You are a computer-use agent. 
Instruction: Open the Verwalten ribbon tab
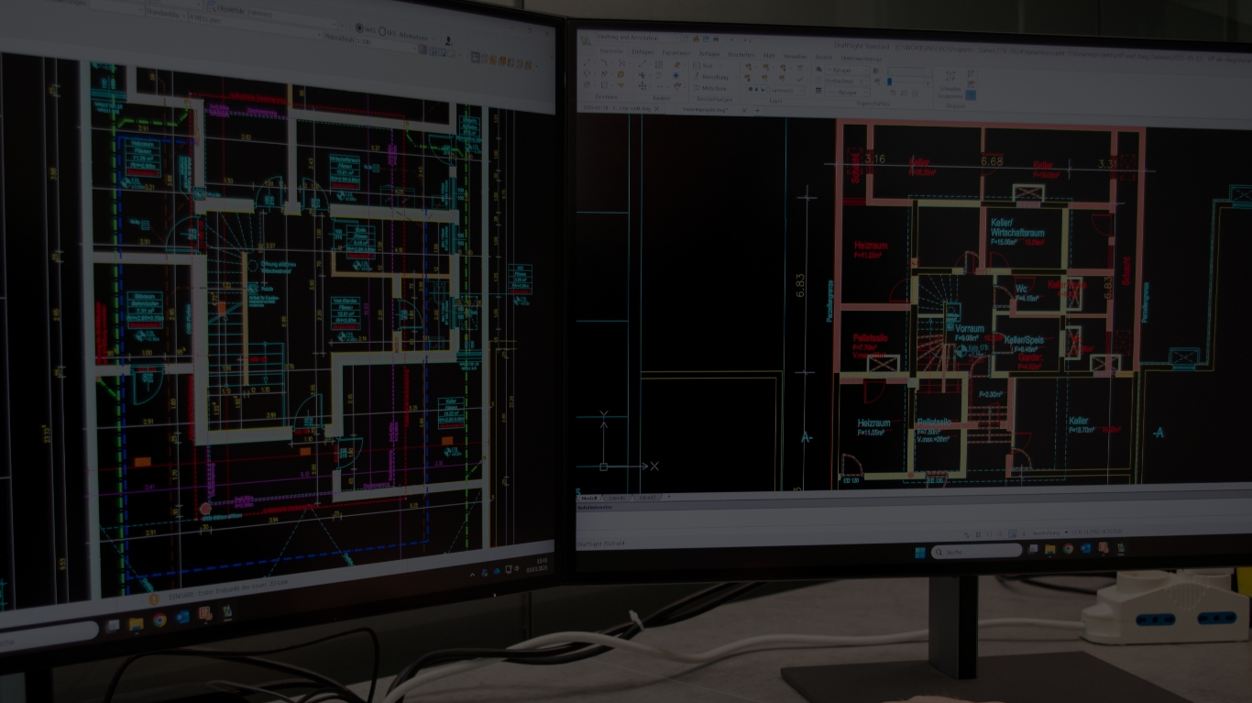[x=795, y=57]
